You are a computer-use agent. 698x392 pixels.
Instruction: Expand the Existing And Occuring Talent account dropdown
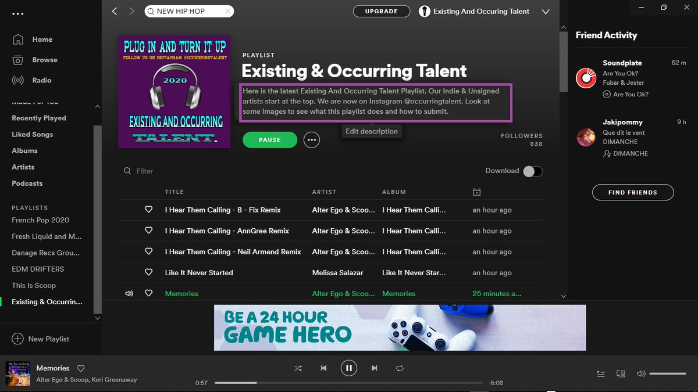[546, 11]
